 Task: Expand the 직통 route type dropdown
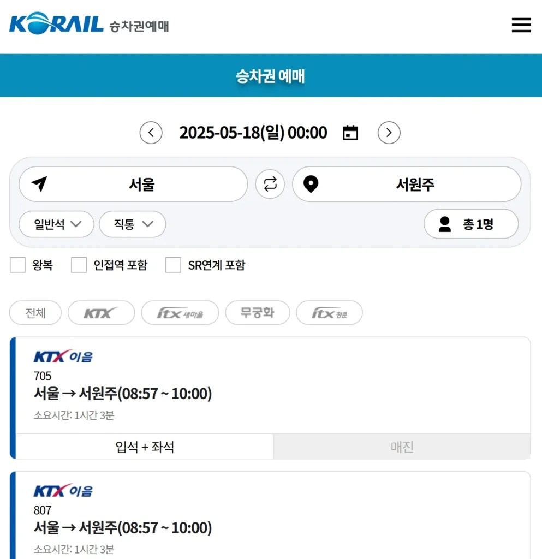pos(132,224)
